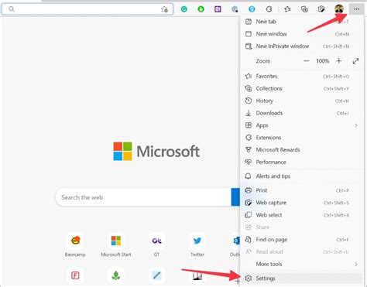
Task: Open Settings from the menu
Action: click(x=302, y=278)
